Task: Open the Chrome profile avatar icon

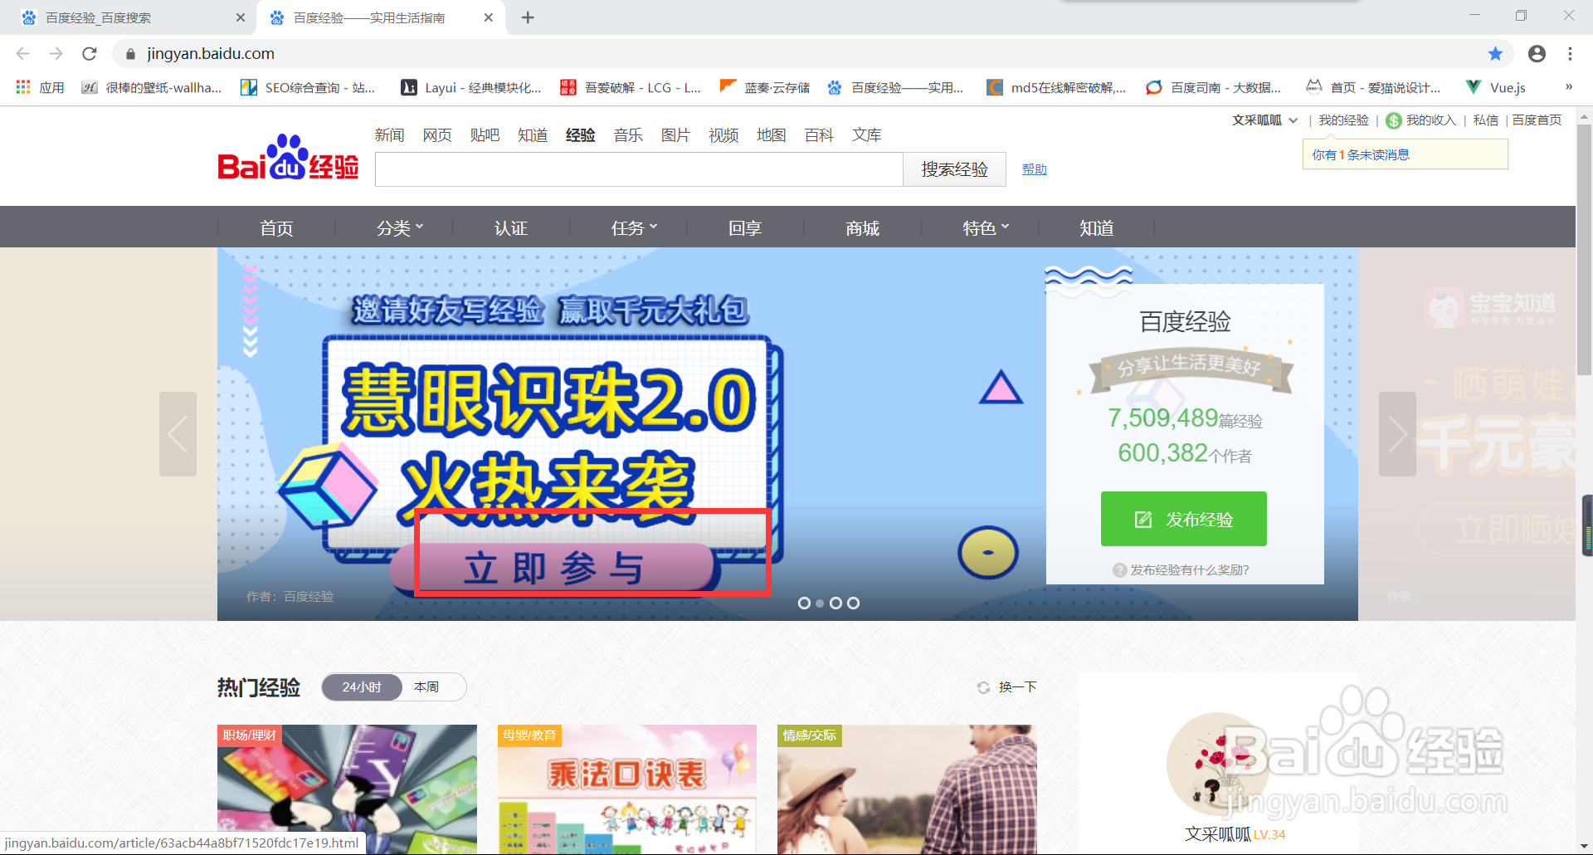Action: [1537, 53]
